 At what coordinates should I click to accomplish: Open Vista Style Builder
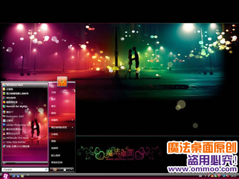pos(25,142)
